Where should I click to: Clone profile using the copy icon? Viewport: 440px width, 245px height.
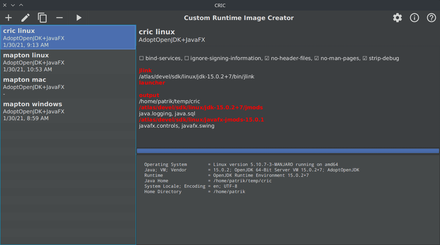[43, 18]
